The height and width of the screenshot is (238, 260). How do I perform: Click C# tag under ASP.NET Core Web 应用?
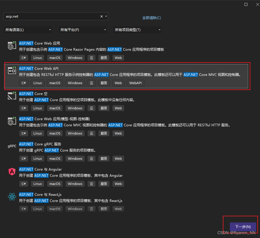point(23,58)
